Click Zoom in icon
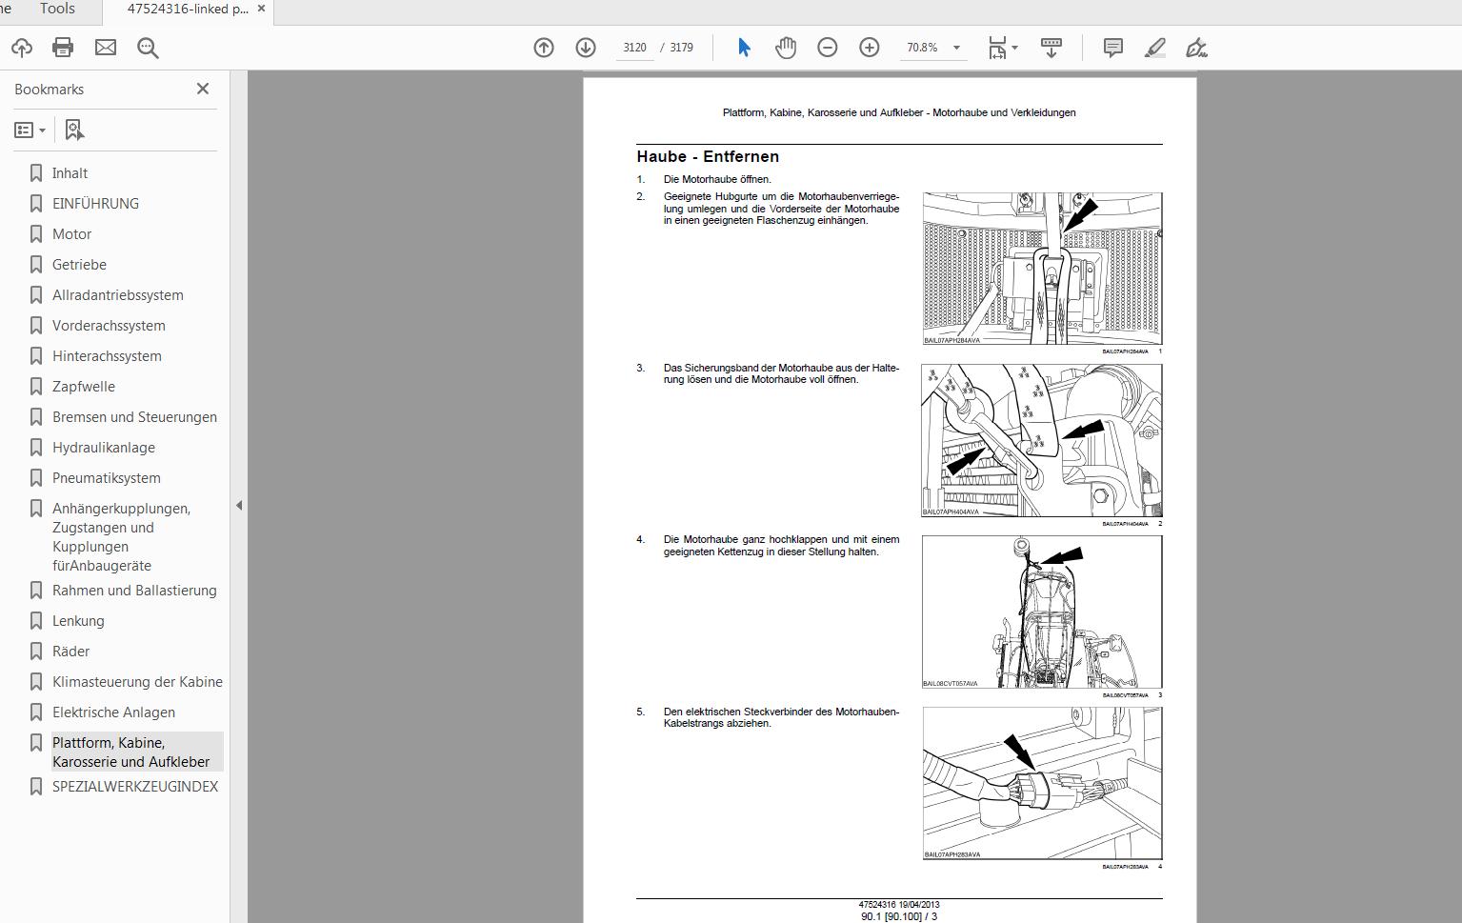Viewport: 1462px width, 923px height. (x=868, y=47)
